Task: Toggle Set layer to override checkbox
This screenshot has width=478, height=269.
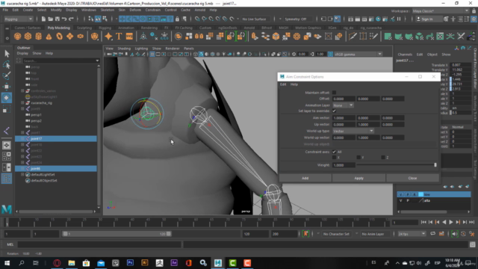Action: coord(334,111)
